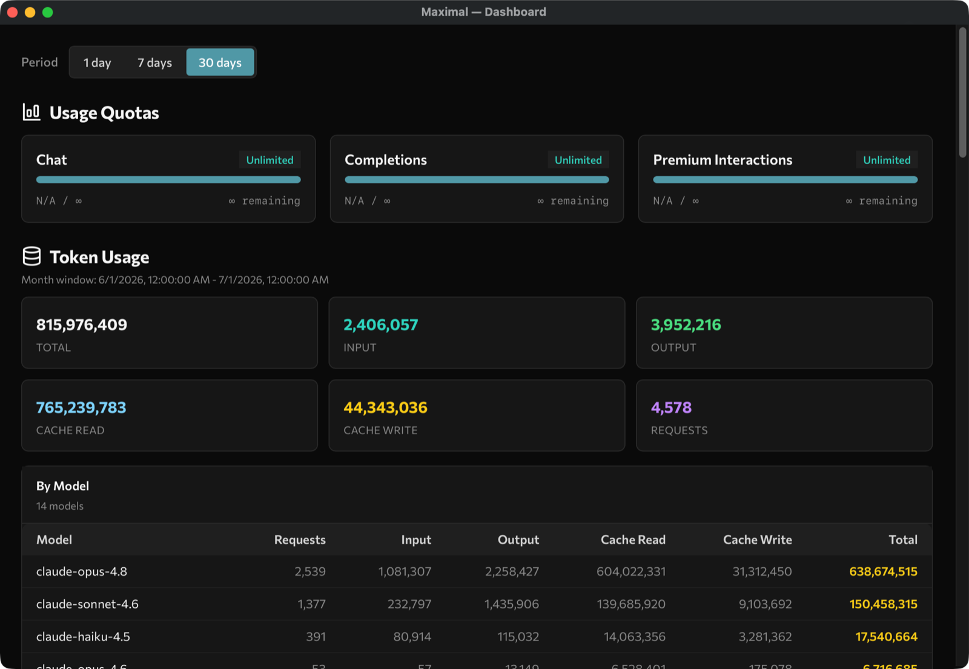Screen dimensions: 969x669
Task: Click the TOTAL card label
Action: point(53,348)
